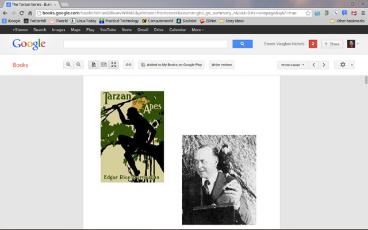This screenshot has width=368, height=230.
Task: Open the Slashdot bookmark
Action: click(186, 21)
